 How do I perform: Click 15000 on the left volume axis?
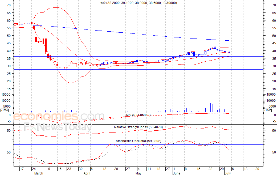coord(6,95)
